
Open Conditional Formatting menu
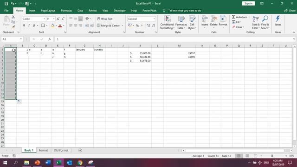click(167, 23)
